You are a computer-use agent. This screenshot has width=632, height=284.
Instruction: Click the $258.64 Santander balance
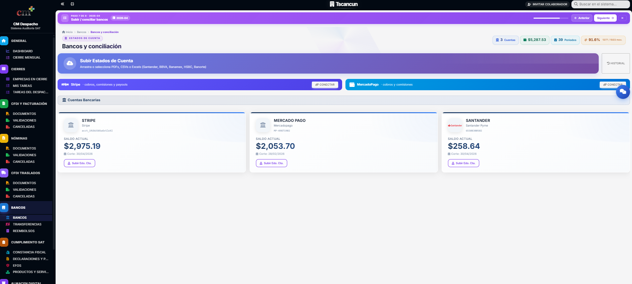pos(464,146)
